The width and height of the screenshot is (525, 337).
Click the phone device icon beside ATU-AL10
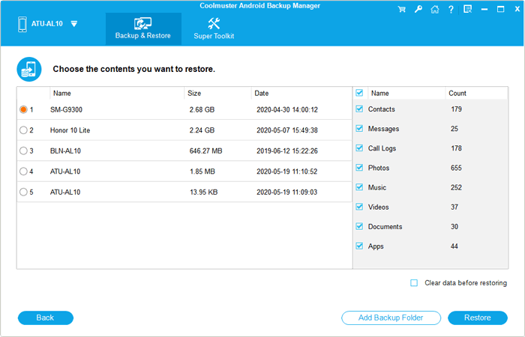(22, 24)
